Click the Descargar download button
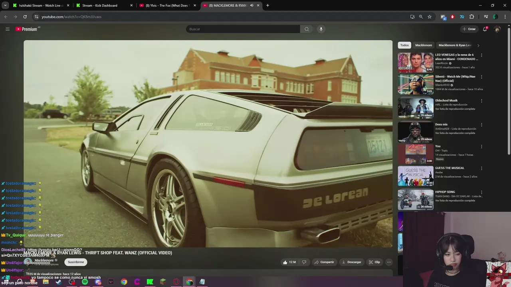The height and width of the screenshot is (287, 511). [352, 262]
